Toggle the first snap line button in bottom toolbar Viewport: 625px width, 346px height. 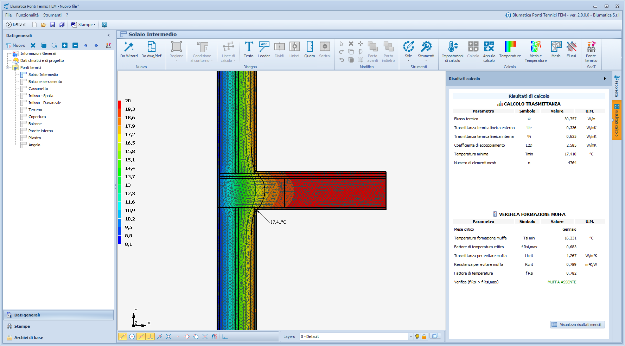tap(122, 337)
